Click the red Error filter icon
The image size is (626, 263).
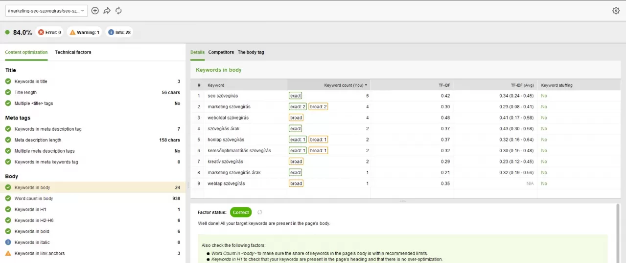point(41,33)
